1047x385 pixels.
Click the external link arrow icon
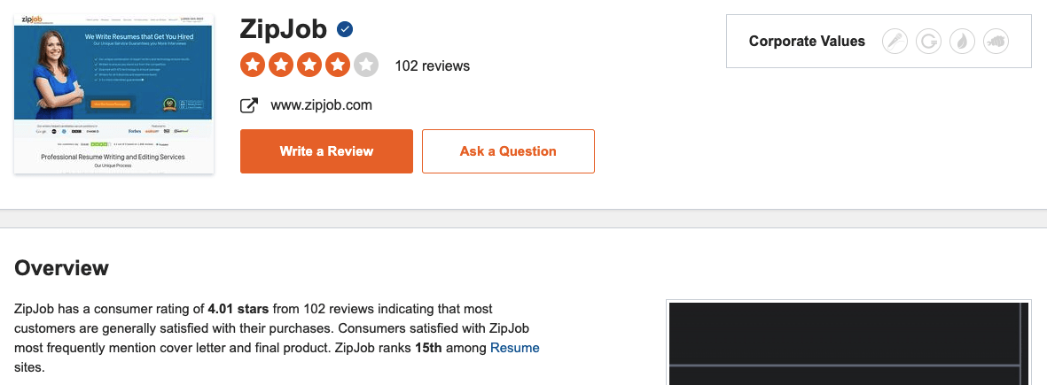pyautogui.click(x=249, y=106)
